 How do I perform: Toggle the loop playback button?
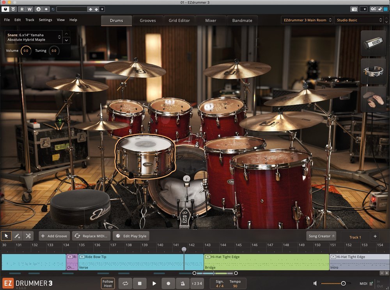point(125,283)
